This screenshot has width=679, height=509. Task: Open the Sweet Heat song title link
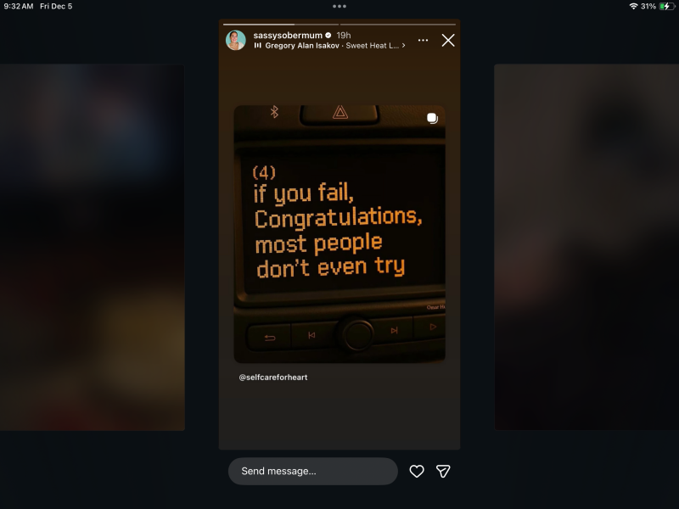(372, 46)
